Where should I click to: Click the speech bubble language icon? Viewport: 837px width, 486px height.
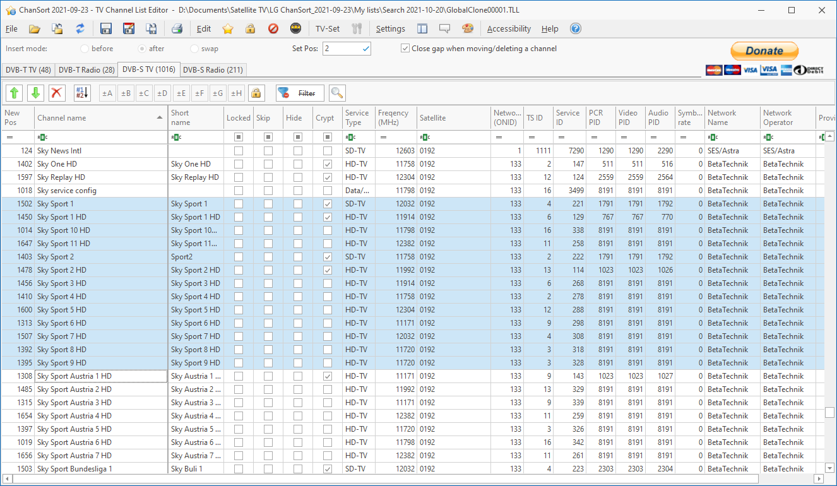pos(445,28)
